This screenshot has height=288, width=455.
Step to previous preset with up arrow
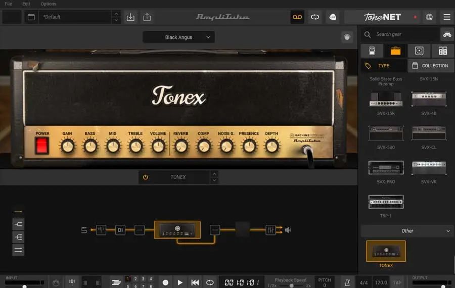pyautogui.click(x=116, y=14)
